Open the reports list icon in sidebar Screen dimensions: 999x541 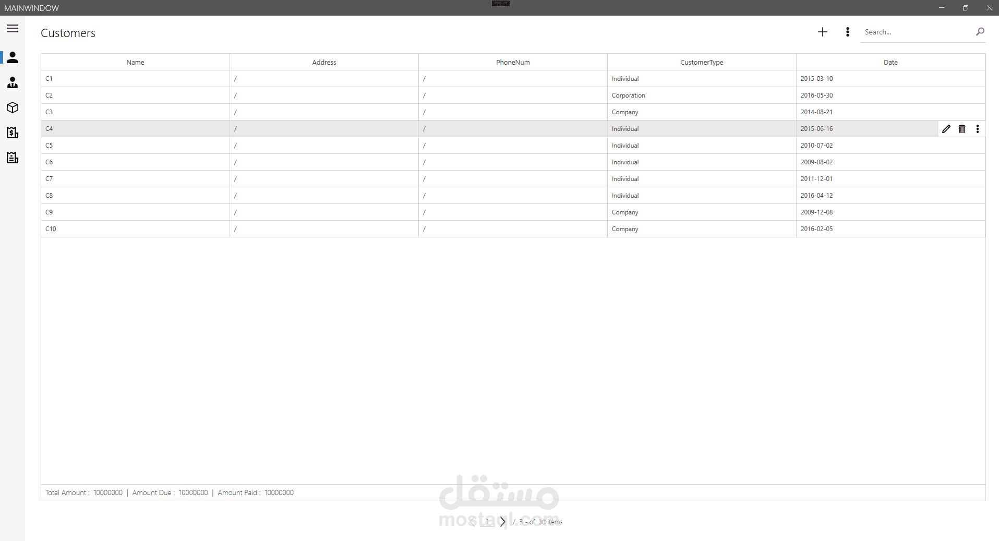point(13,158)
